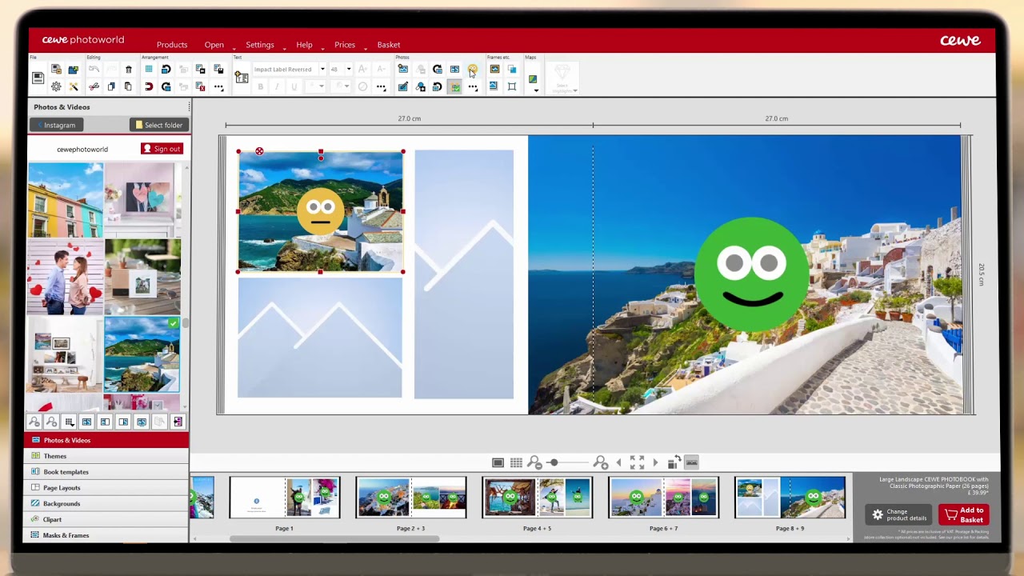This screenshot has width=1024, height=576.
Task: Toggle the book spread view icon in bottom bar
Action: click(691, 462)
